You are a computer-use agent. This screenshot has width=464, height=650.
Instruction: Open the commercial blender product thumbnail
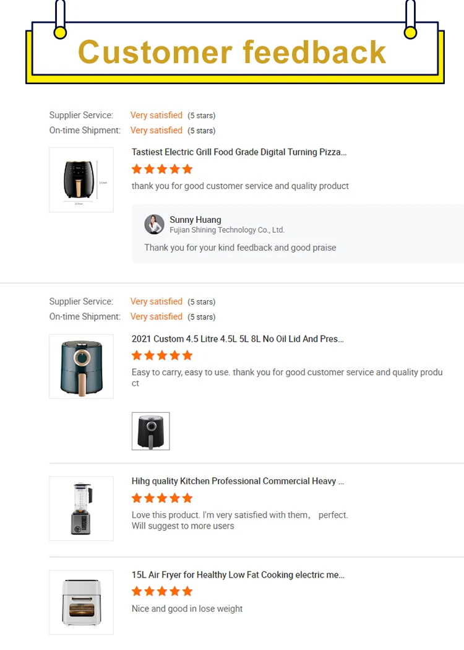click(x=81, y=508)
